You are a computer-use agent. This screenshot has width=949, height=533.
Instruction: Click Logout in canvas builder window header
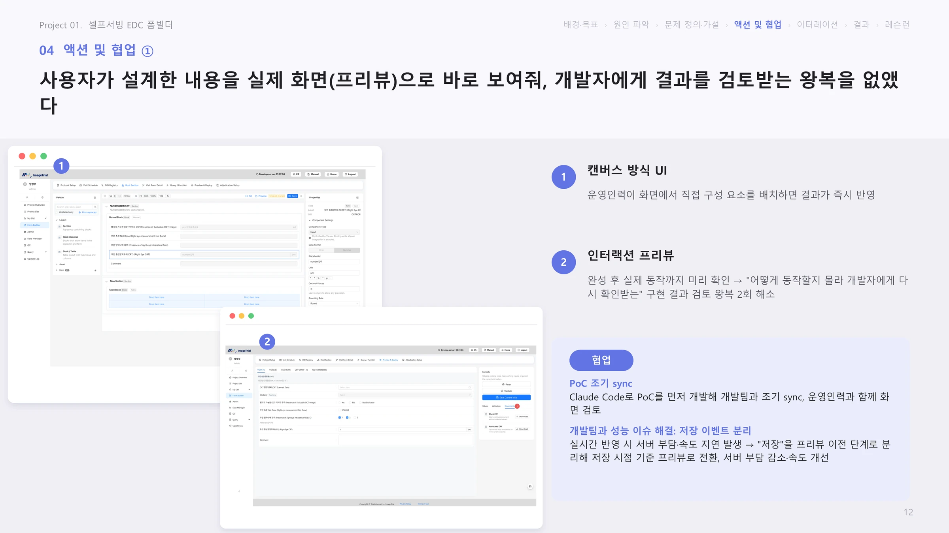(x=350, y=174)
